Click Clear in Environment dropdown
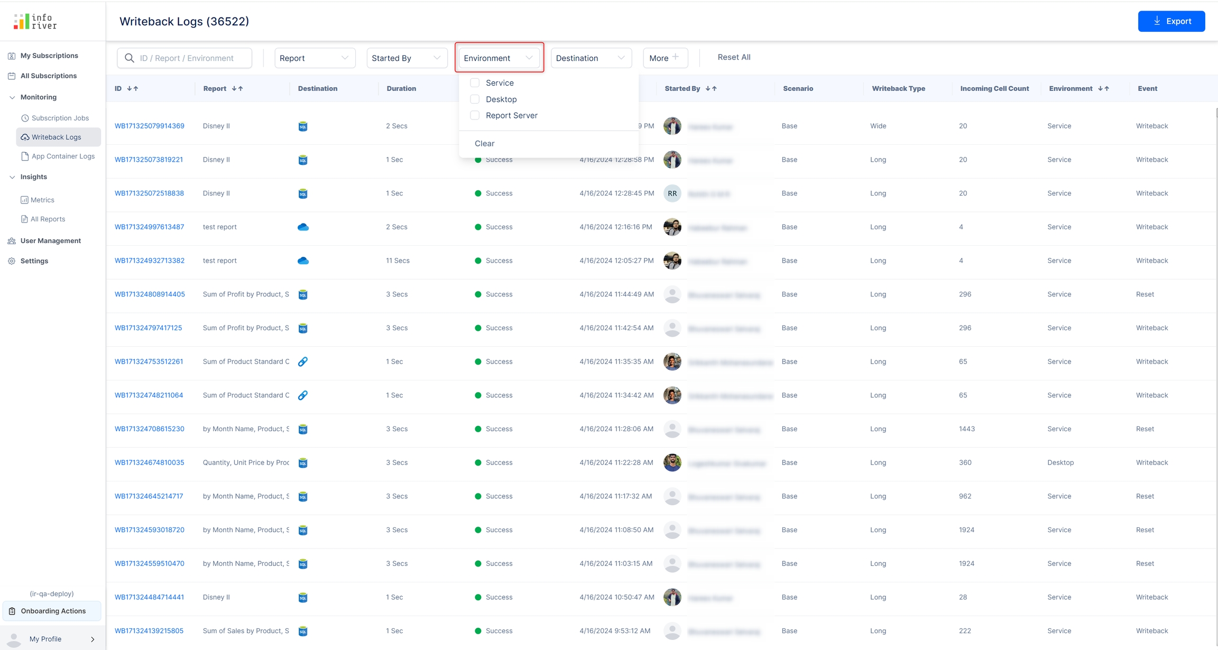This screenshot has height=650, width=1218. (484, 144)
